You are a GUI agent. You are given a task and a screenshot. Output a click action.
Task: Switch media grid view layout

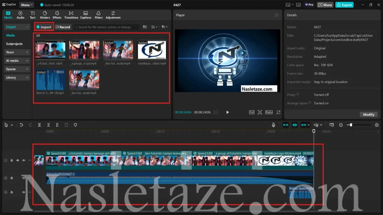click(x=145, y=27)
